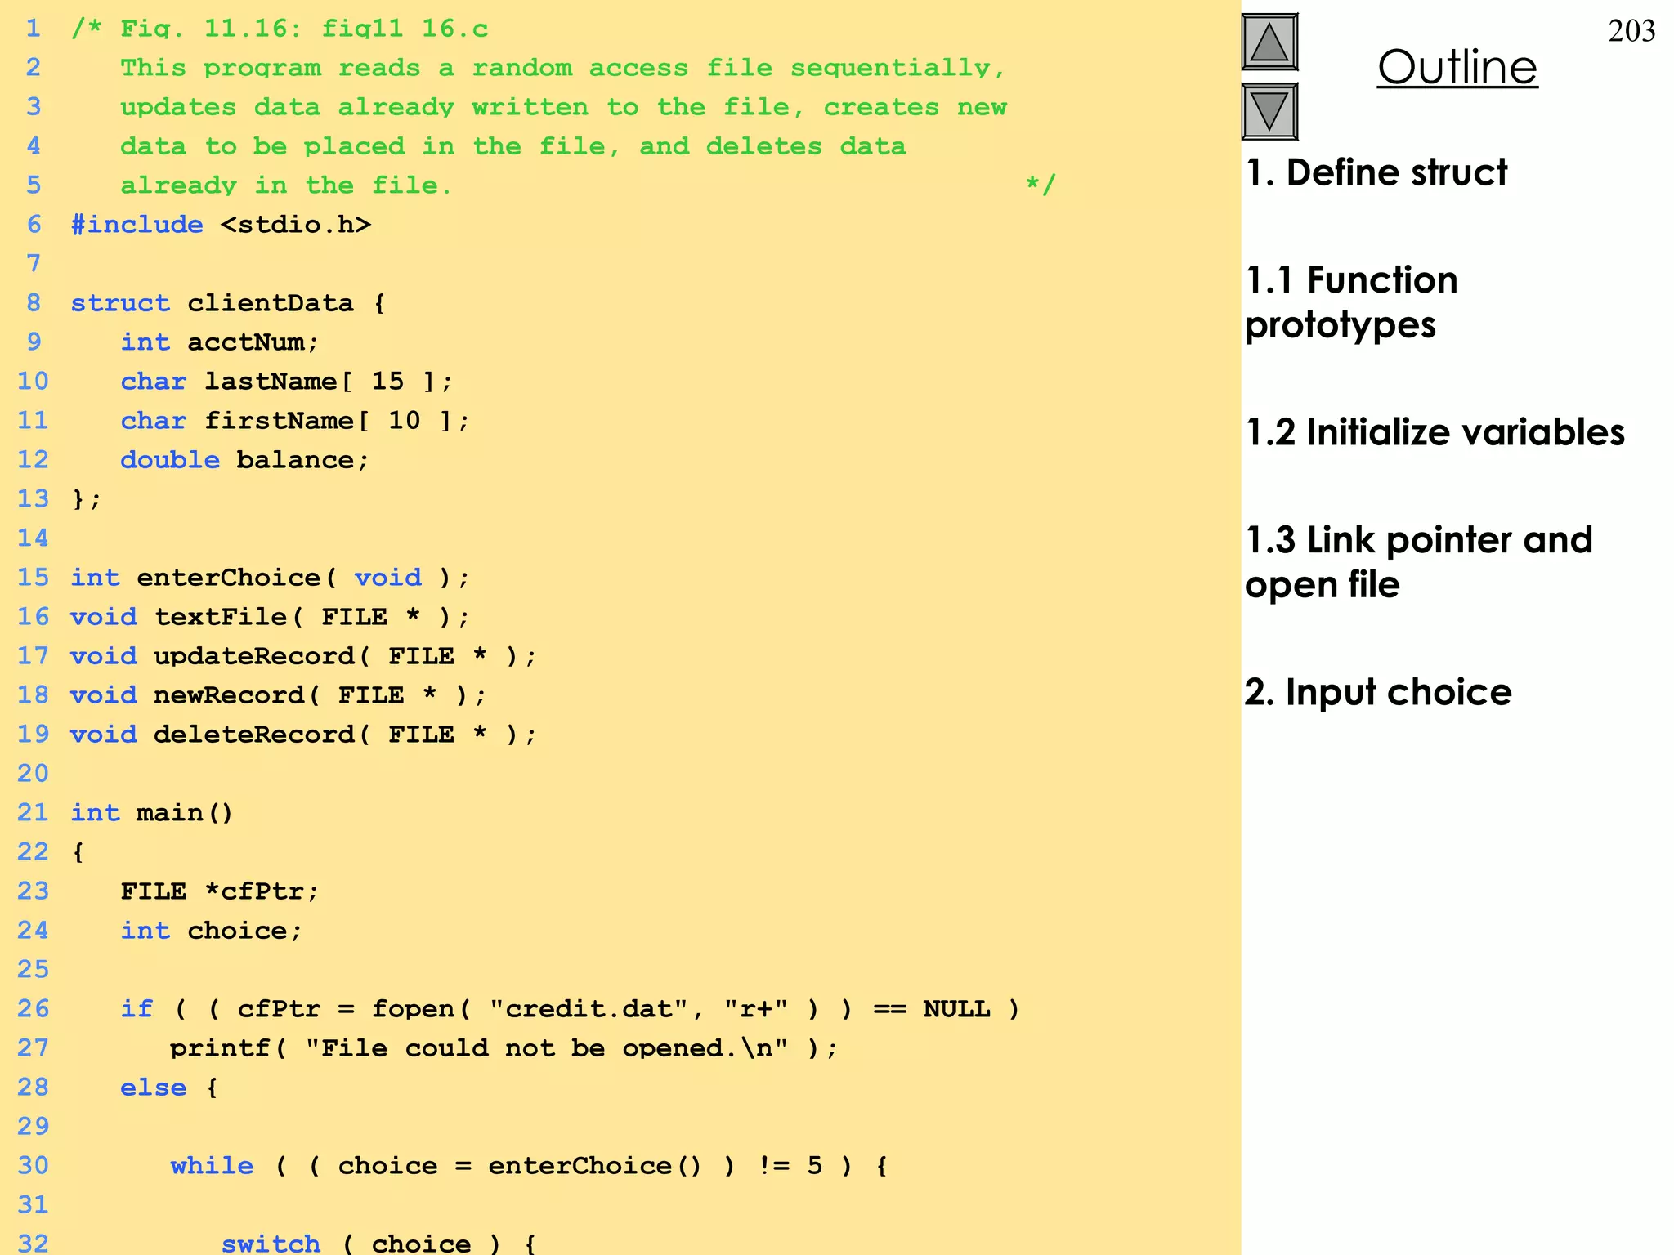Viewport: 1674px width, 1255px height.
Task: Click comment 'data to be placed in the file'
Action: coord(513,146)
